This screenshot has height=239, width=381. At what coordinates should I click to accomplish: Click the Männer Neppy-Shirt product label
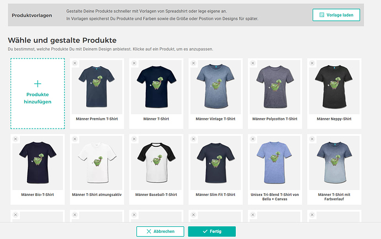pyautogui.click(x=335, y=119)
